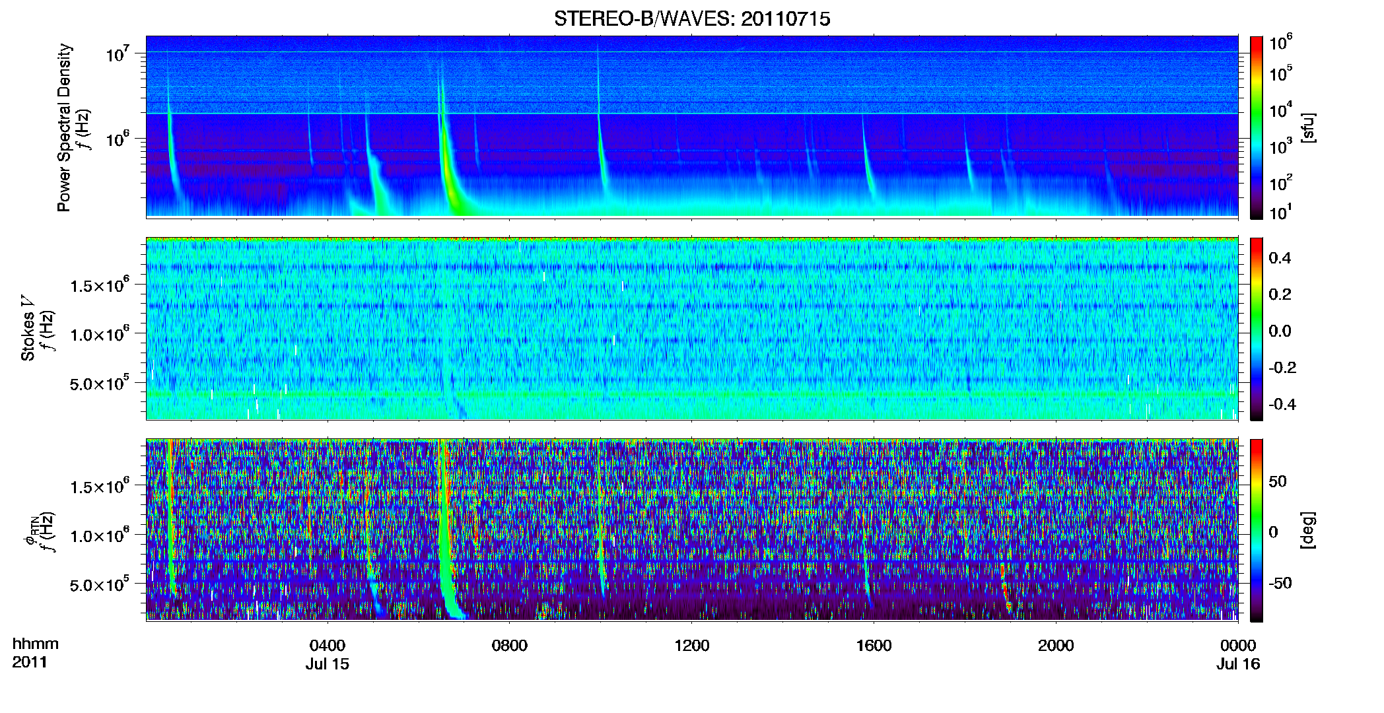The width and height of the screenshot is (1384, 713).
Task: Click the plot title STEREO-B/WAVES: 20110715
Action: (x=692, y=18)
